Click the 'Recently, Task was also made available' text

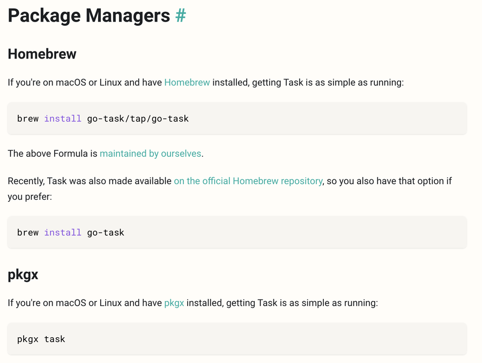coord(90,181)
